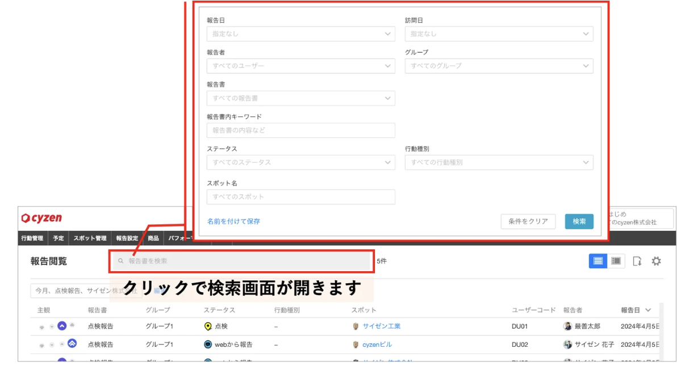Click the DU02 user code cell
685x370 pixels.
pyautogui.click(x=520, y=344)
